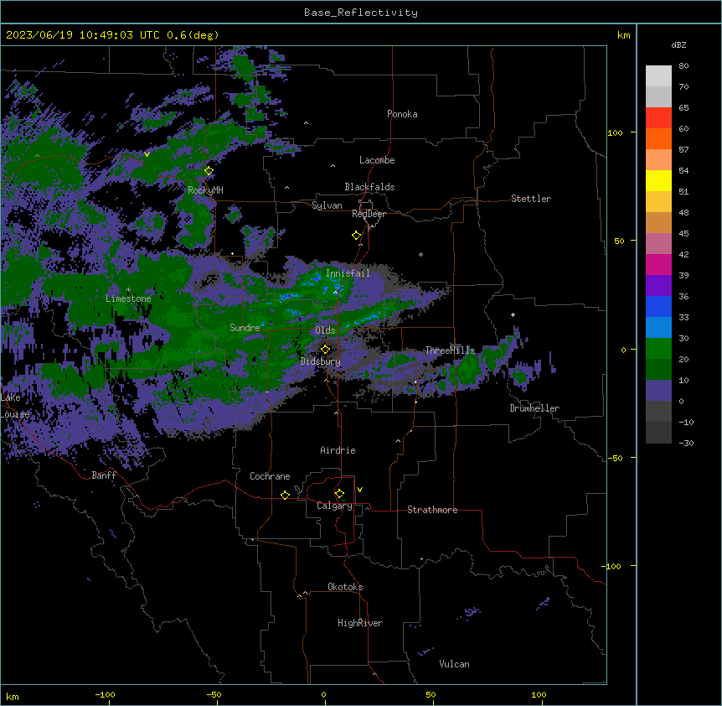Click the Innisfail city label
The width and height of the screenshot is (722, 706).
348,273
